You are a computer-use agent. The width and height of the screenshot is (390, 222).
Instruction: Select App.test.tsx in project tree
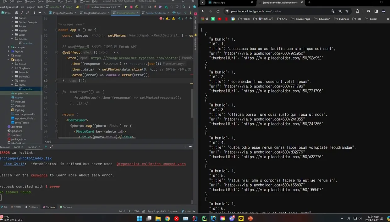pos(21,93)
